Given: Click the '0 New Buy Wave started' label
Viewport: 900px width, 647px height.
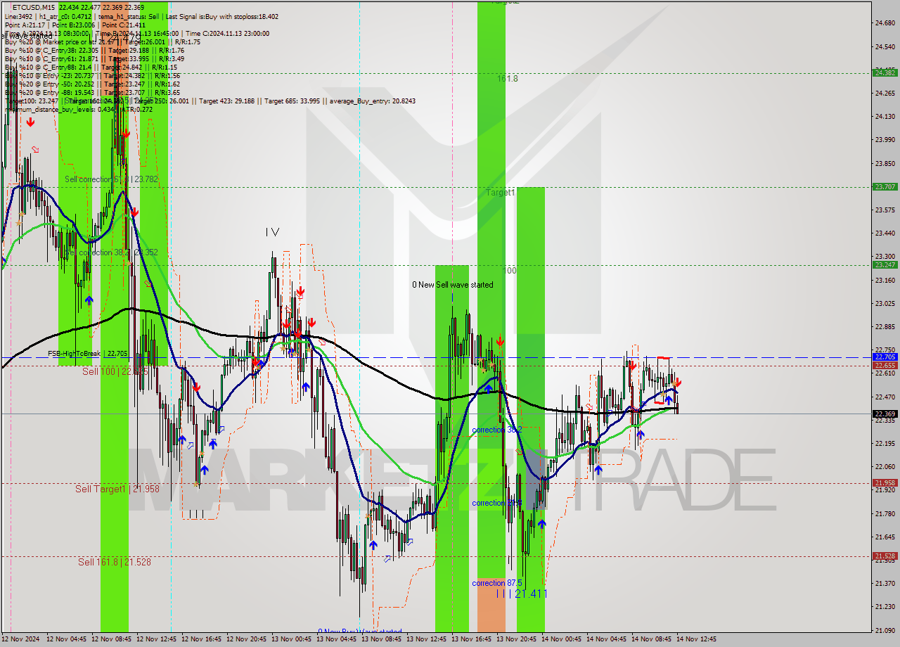Looking at the screenshot, I should coord(360,632).
